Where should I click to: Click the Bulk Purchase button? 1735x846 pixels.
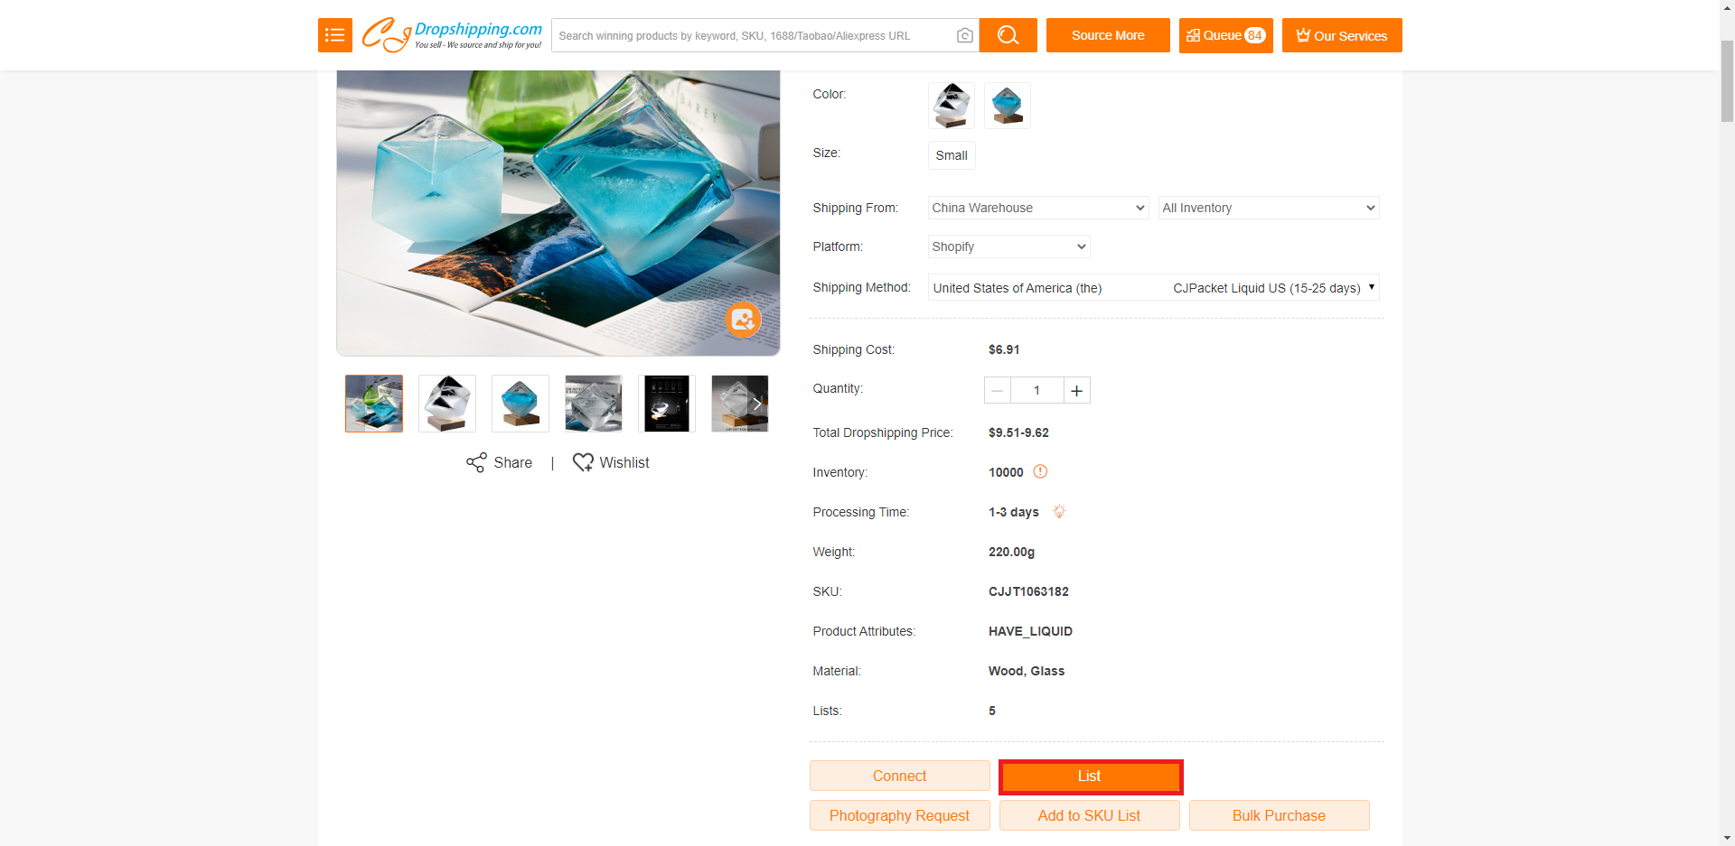(1279, 815)
